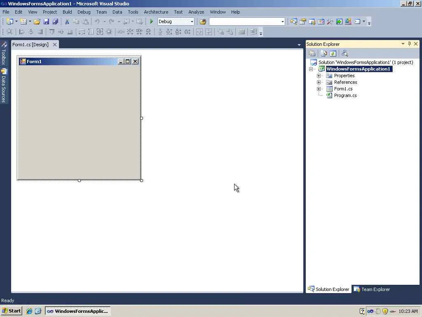Screen dimensions: 422x317
Task: Click the Align Bottoms layout icon
Action: (x=70, y=32)
